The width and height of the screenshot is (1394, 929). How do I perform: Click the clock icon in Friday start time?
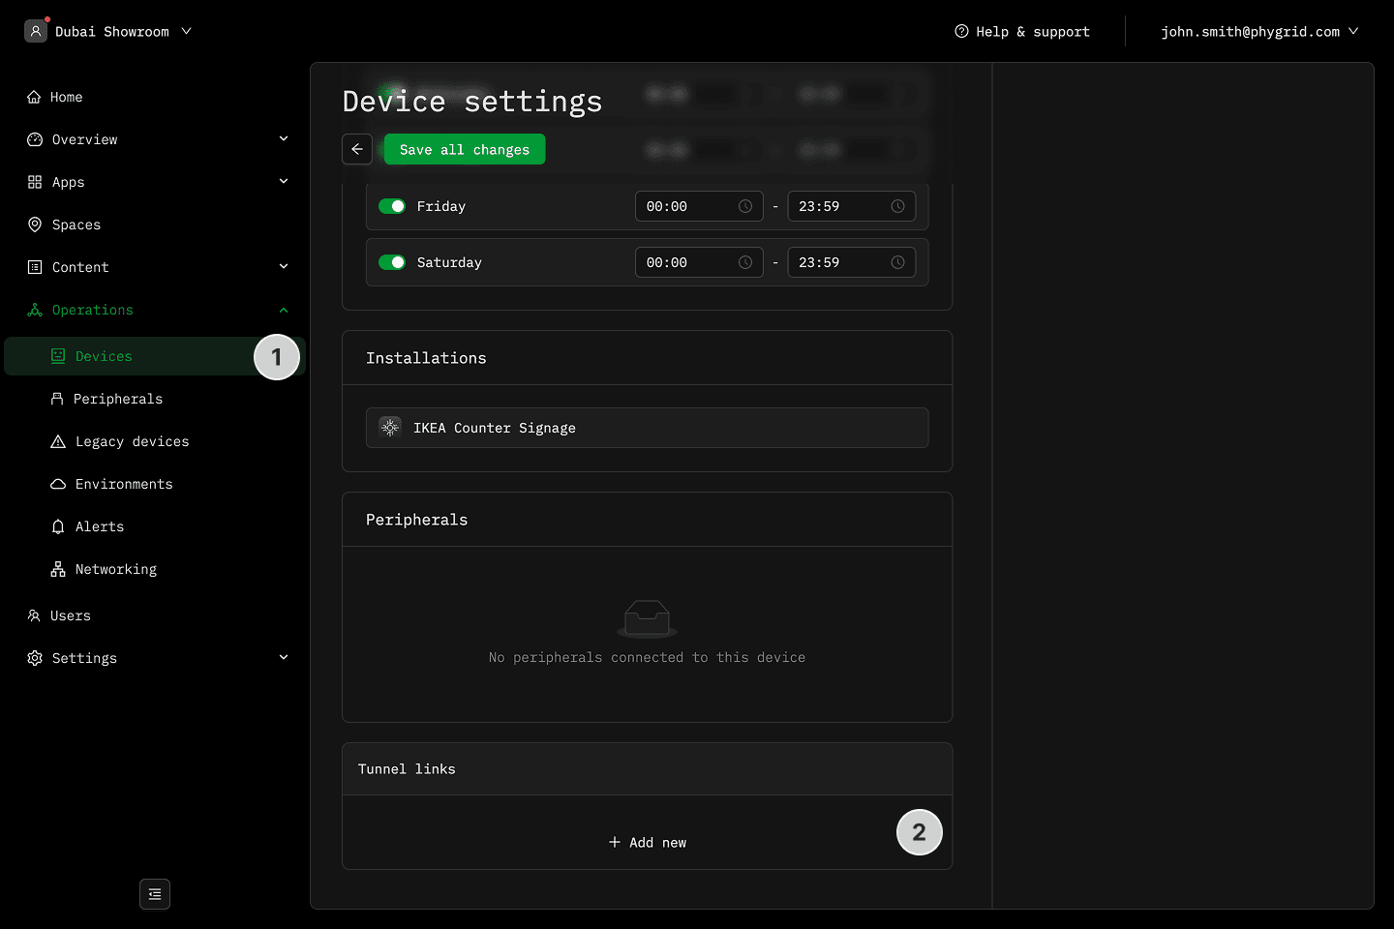745,206
